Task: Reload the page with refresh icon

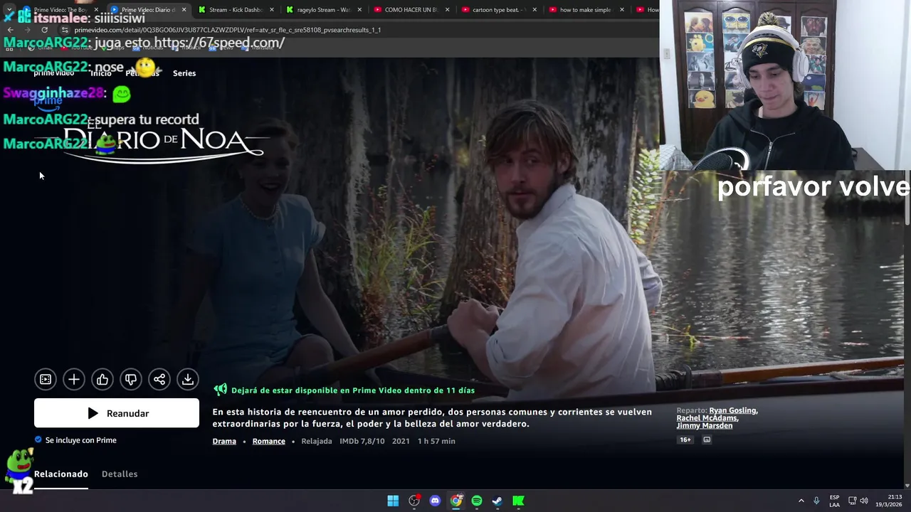Action: pos(45,30)
